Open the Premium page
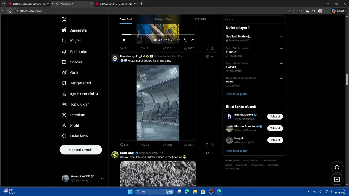 [74, 115]
